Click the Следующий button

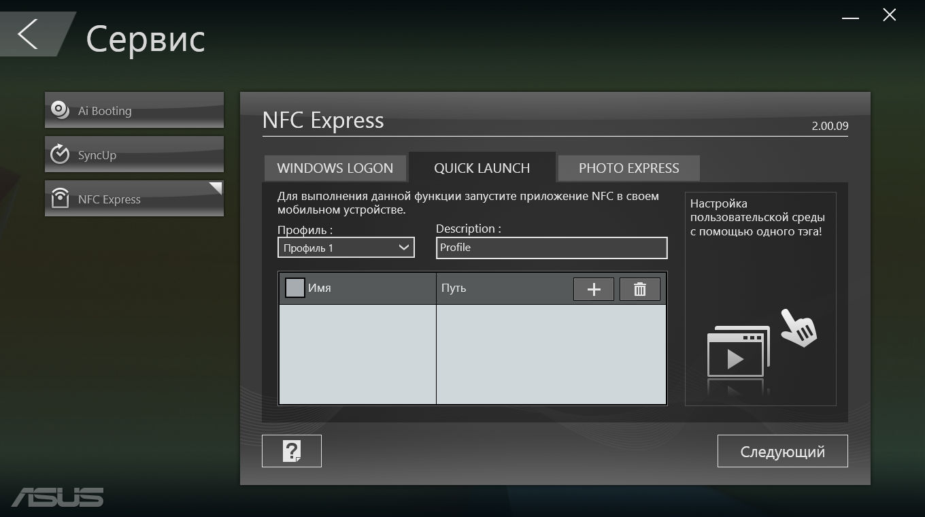783,451
